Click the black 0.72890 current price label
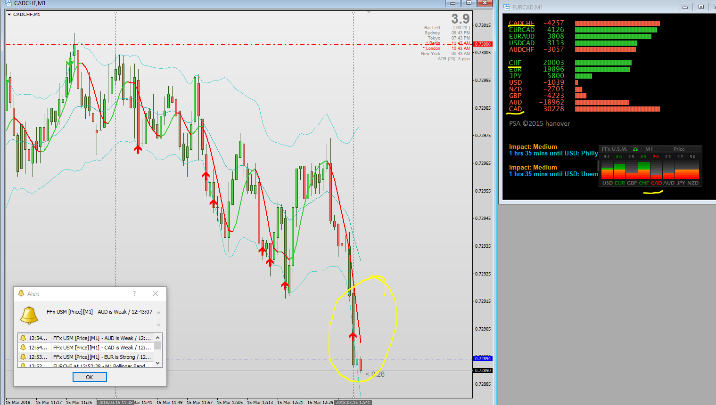Image resolution: width=716 pixels, height=405 pixels. pos(483,371)
